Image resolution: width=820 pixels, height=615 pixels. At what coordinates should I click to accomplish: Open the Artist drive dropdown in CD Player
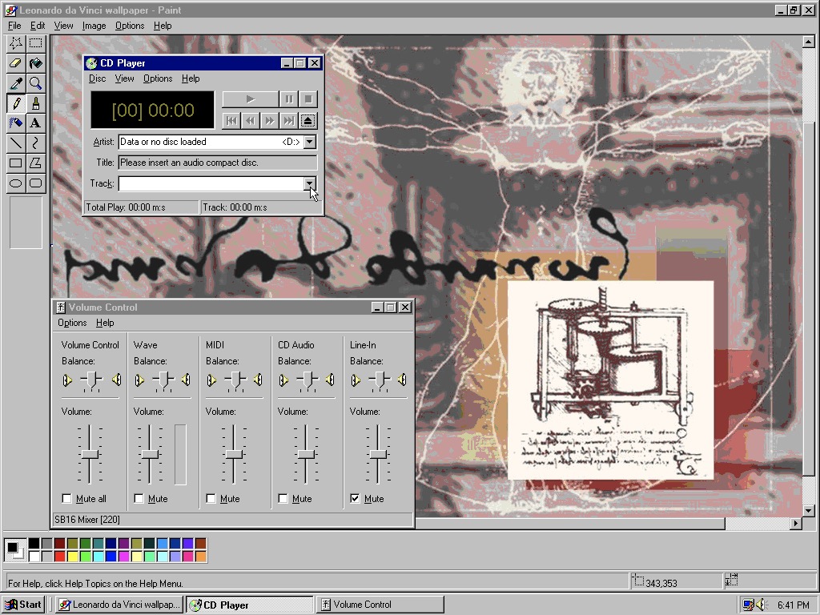pyautogui.click(x=310, y=142)
